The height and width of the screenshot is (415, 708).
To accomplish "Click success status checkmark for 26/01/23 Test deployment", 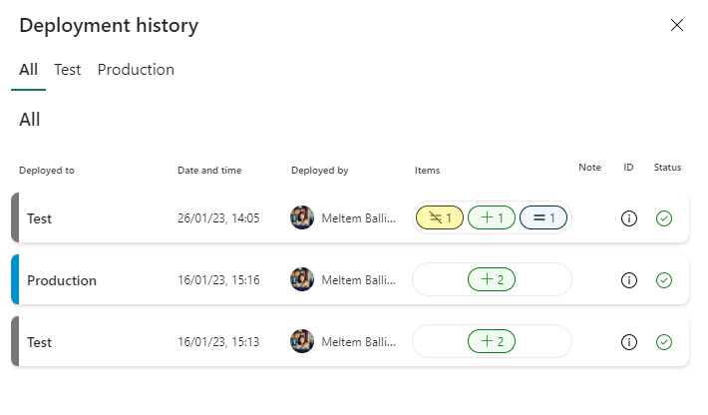I will [664, 218].
